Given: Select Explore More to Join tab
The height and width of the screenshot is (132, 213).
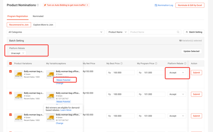Looking at the screenshot, I should 43,25.
